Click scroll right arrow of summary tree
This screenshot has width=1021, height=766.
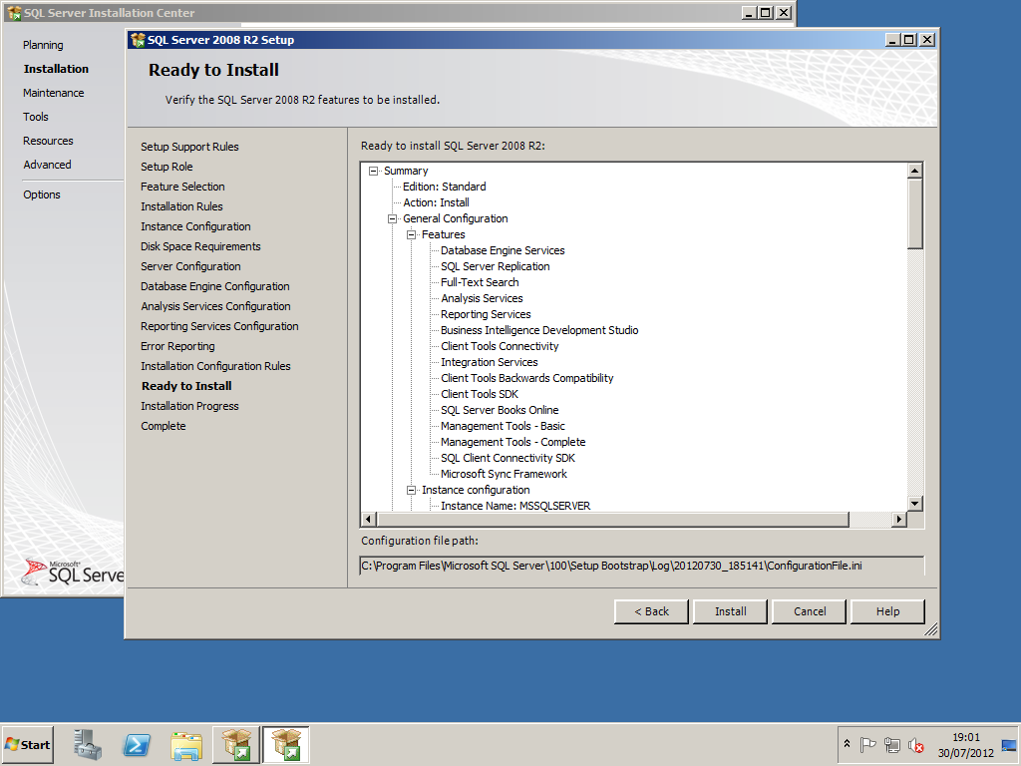tap(899, 519)
